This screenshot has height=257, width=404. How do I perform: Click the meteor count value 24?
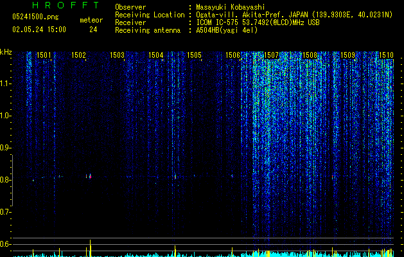(x=93, y=30)
